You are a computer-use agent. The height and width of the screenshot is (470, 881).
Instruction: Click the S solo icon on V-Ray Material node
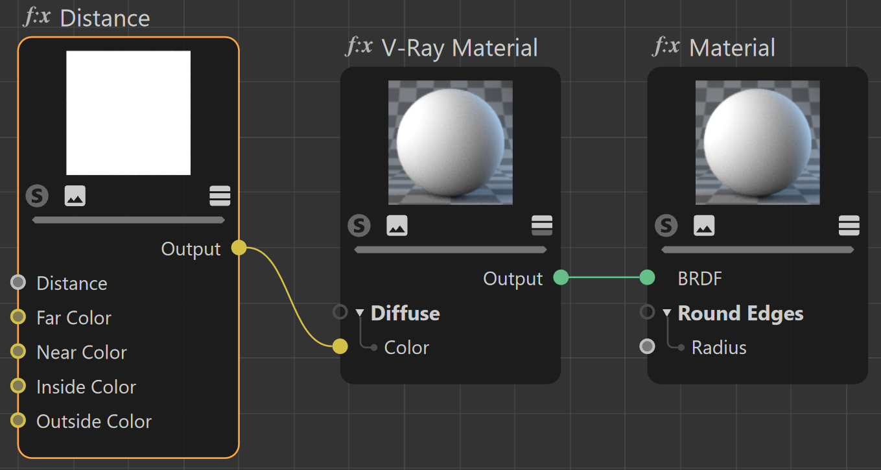pos(358,225)
